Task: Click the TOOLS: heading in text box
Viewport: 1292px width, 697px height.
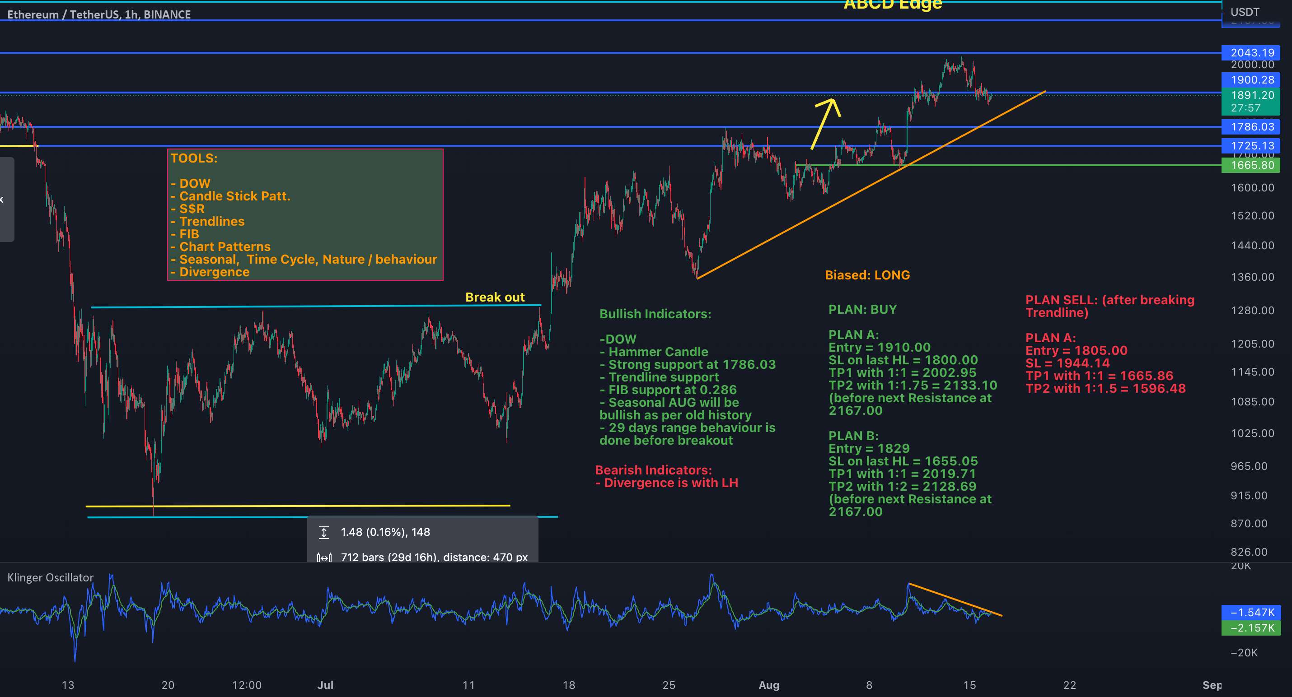Action: coord(194,158)
